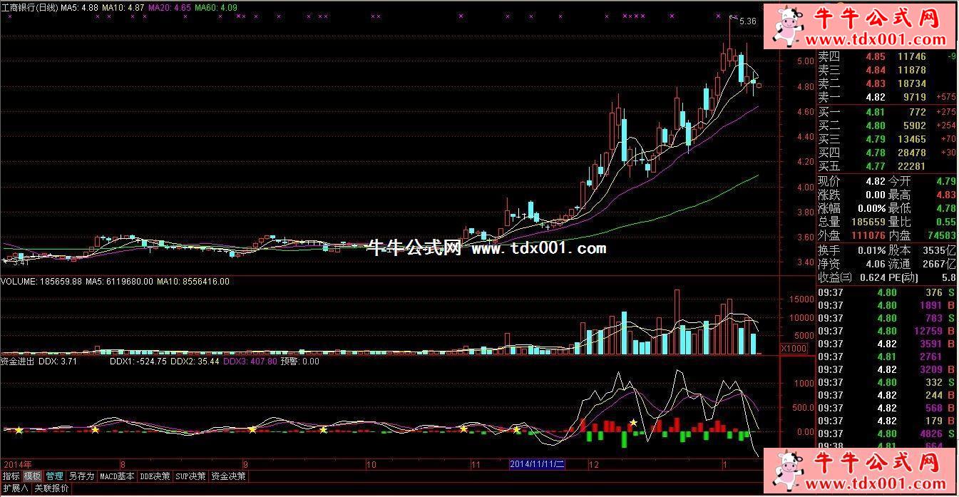Click the 工商银行(日线) chart title

point(29,6)
